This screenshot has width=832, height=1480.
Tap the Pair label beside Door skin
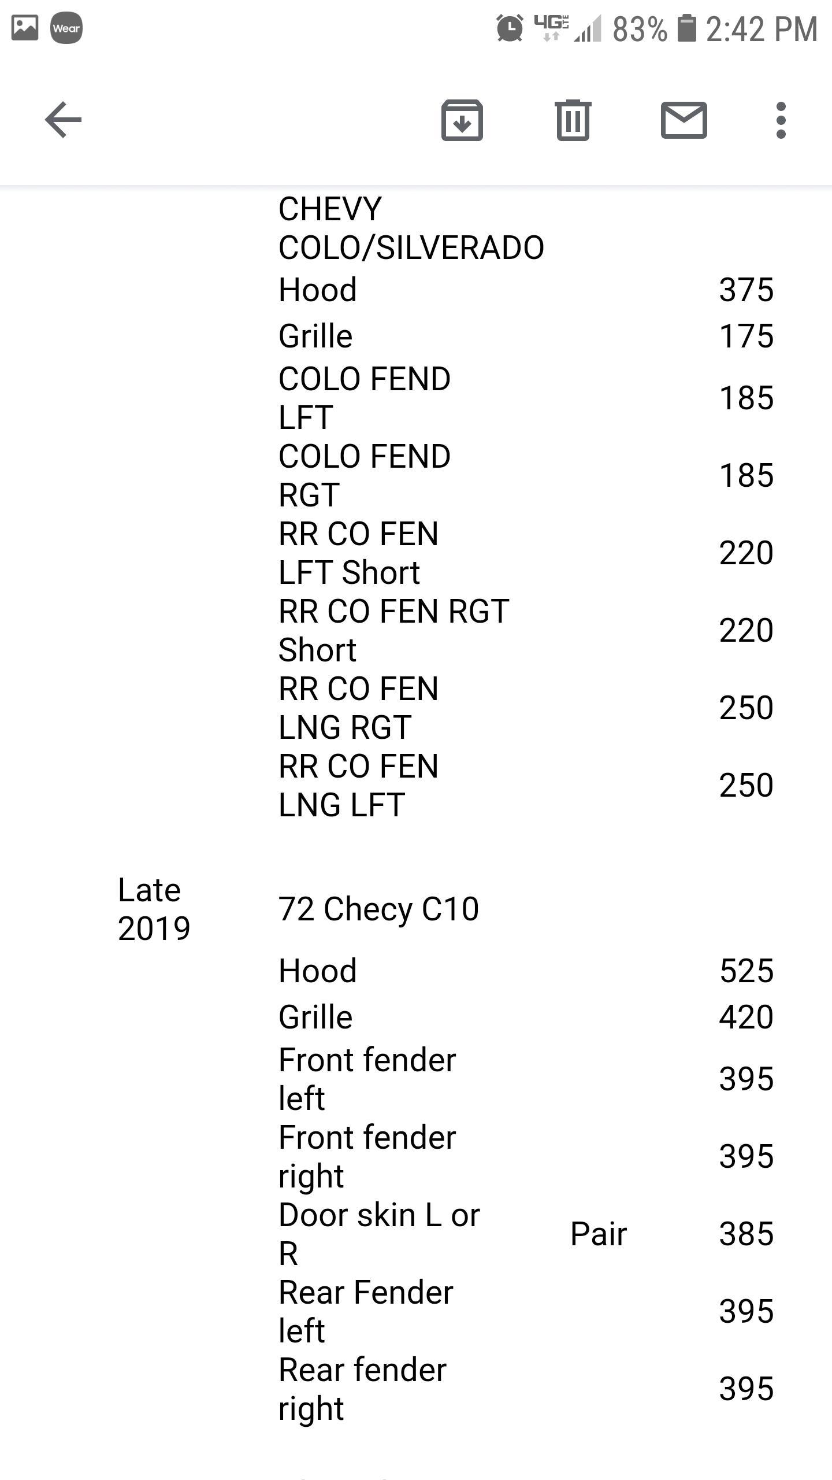[598, 1234]
